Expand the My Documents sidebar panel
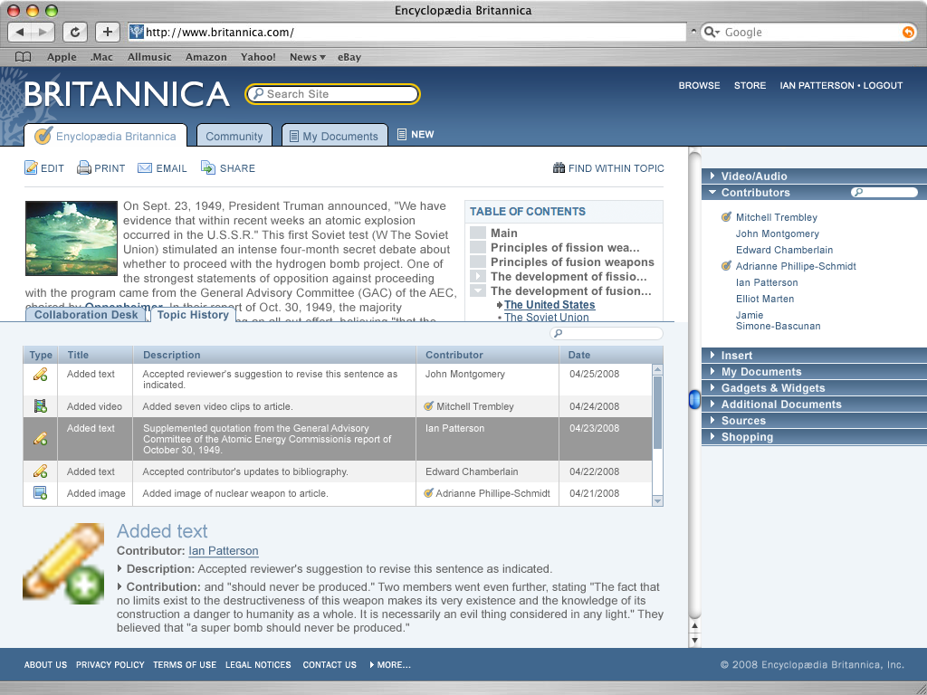Image resolution: width=927 pixels, height=695 pixels. pyautogui.click(x=712, y=371)
